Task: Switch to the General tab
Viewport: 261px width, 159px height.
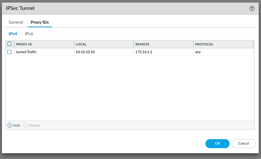Action: [16, 22]
